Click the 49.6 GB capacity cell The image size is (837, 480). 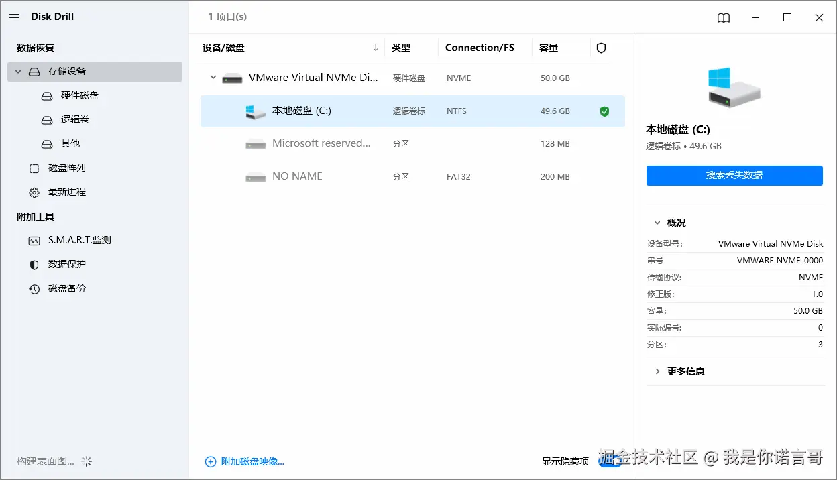click(x=555, y=111)
